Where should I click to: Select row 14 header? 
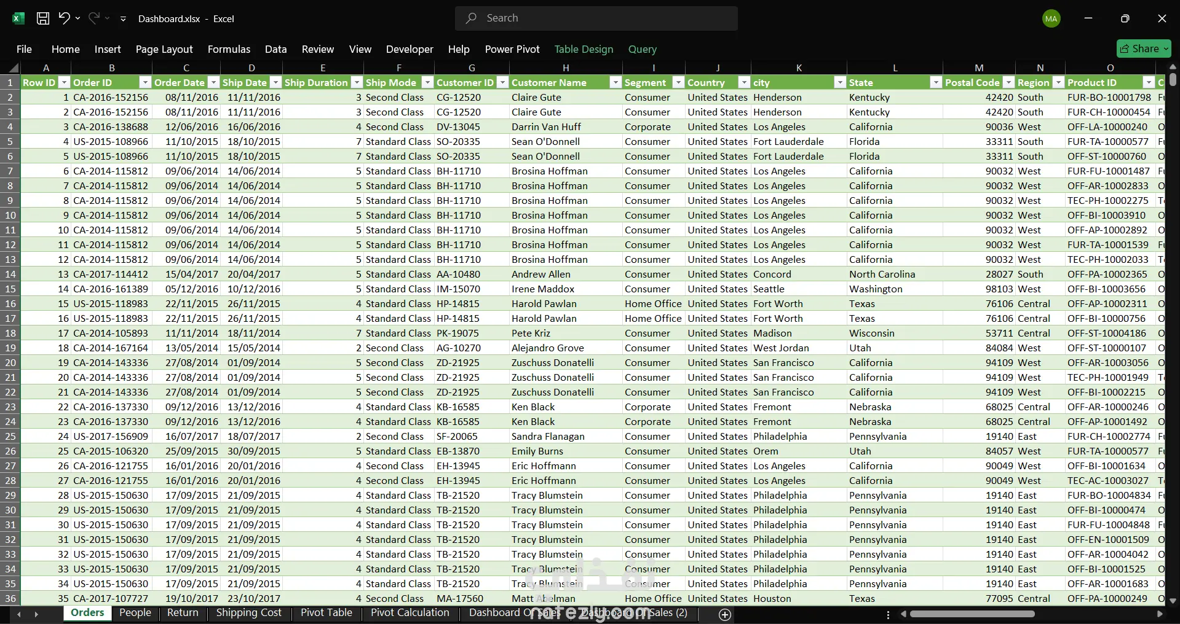(x=10, y=274)
